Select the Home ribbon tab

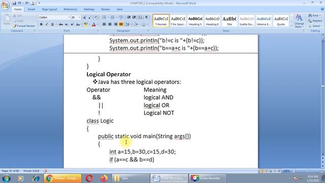(18, 9)
